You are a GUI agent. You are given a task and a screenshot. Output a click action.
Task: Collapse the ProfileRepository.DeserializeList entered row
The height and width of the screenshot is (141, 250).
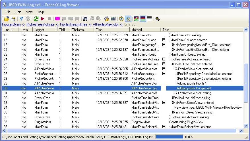(x=164, y=73)
